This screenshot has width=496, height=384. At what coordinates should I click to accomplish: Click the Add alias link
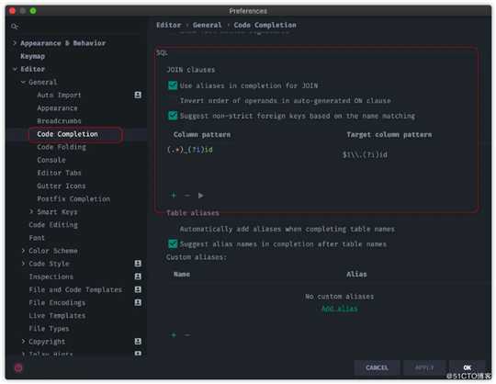pyautogui.click(x=340, y=308)
